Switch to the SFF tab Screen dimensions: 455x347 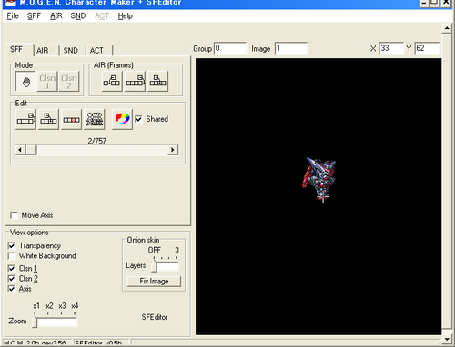click(19, 49)
